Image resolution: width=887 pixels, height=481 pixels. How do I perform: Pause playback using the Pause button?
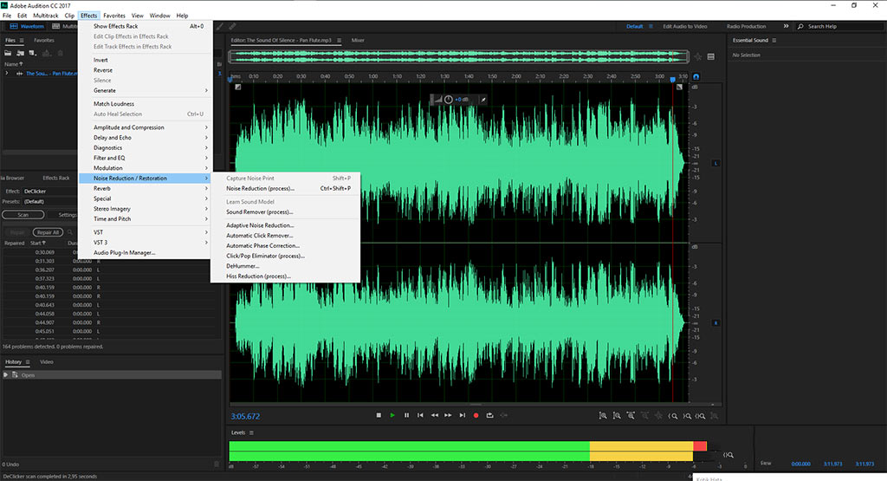point(406,415)
